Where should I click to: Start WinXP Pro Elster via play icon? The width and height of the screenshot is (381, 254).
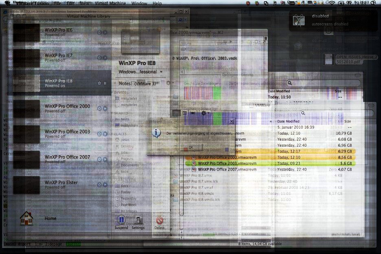click(x=105, y=185)
